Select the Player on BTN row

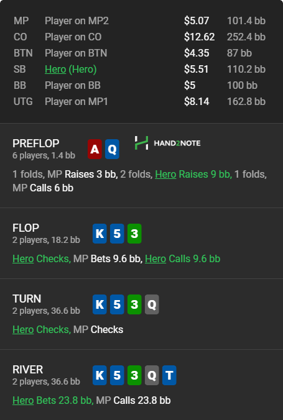tap(139, 53)
